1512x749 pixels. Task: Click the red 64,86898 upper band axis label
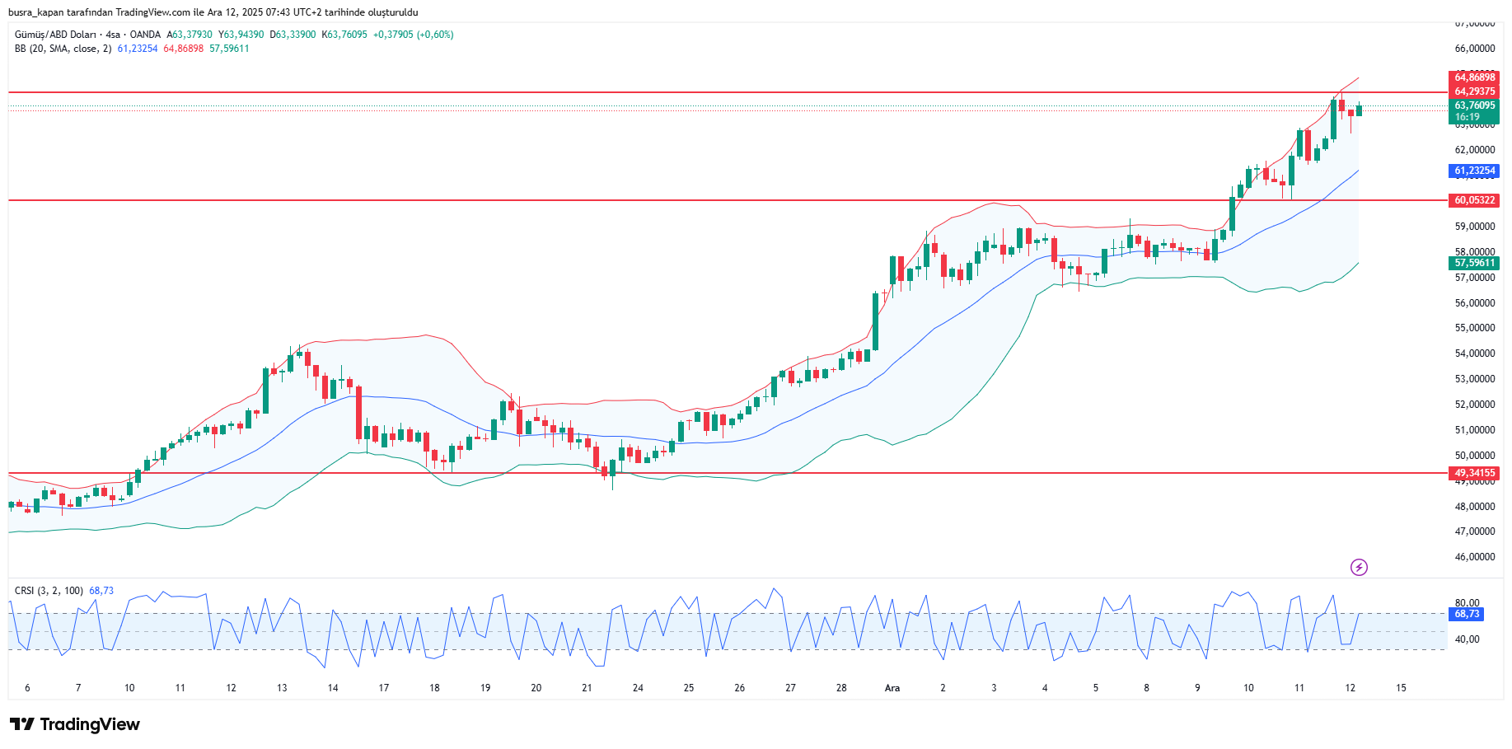1473,77
